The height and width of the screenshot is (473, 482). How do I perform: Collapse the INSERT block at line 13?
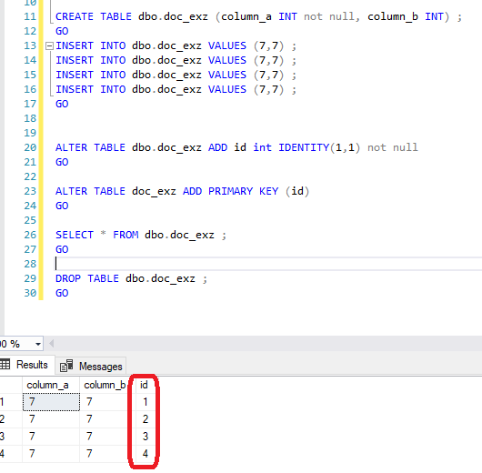pyautogui.click(x=49, y=46)
